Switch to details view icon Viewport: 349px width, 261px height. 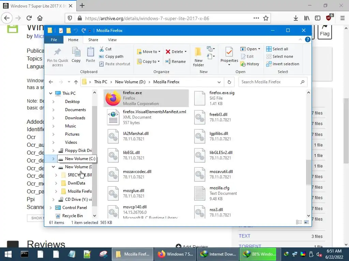pos(299,222)
